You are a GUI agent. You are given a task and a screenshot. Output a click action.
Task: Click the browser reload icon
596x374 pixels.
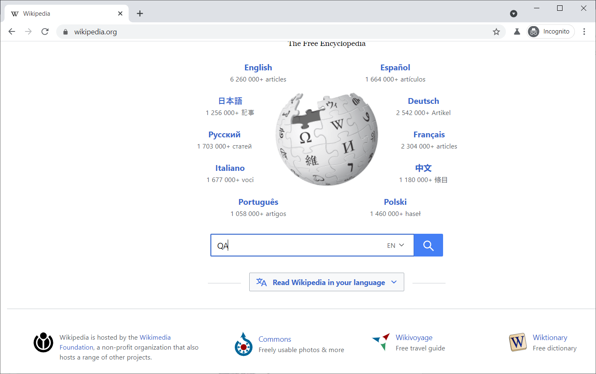(45, 31)
